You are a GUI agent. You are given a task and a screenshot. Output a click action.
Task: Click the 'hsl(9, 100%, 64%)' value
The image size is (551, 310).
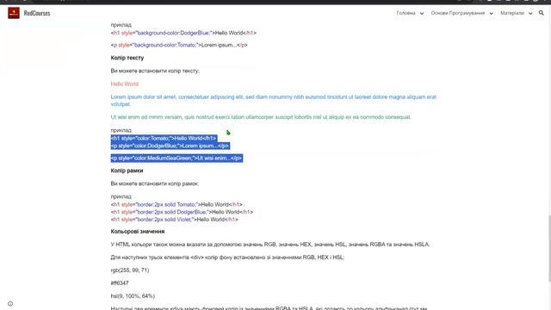(133, 296)
